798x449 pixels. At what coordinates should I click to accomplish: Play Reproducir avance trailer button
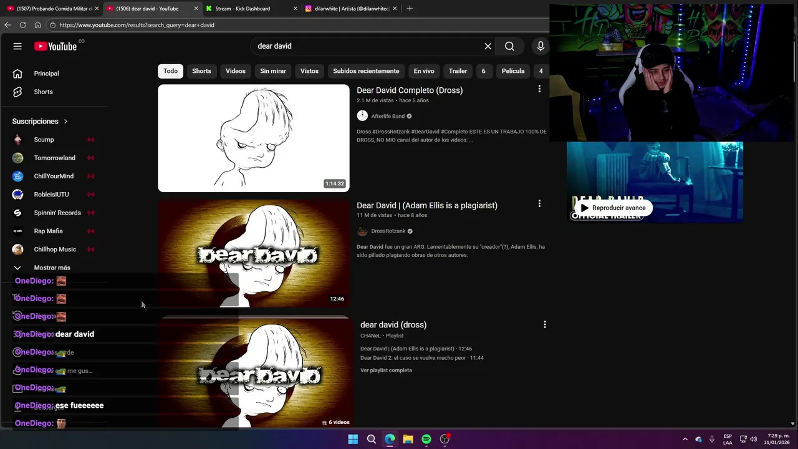612,208
